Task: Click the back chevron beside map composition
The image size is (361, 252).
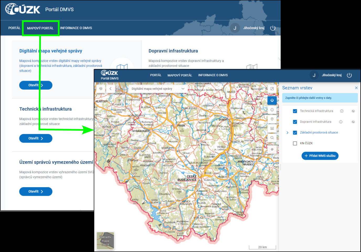Action: (110, 89)
